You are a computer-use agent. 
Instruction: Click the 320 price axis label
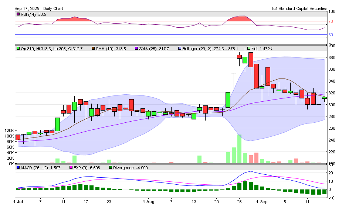(332, 93)
